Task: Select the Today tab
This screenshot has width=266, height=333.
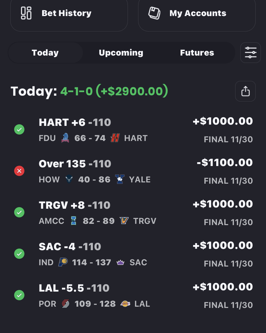Action: tap(45, 53)
